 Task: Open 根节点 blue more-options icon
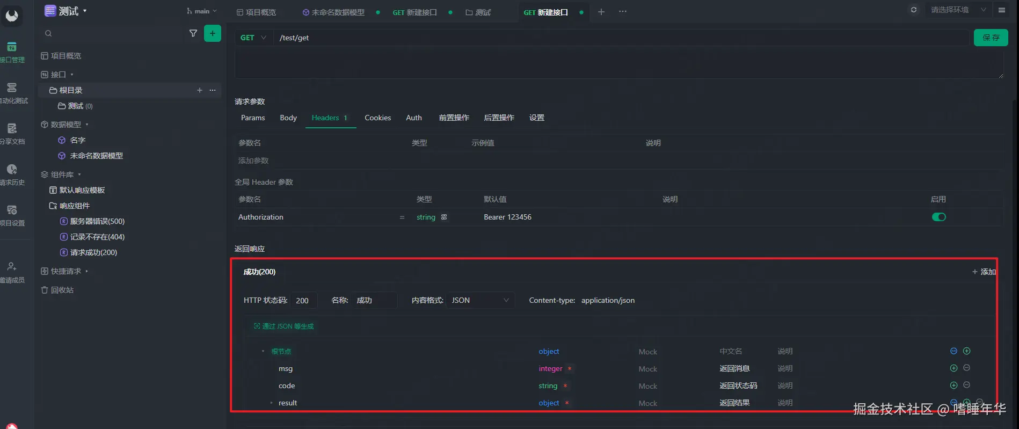[x=954, y=351]
